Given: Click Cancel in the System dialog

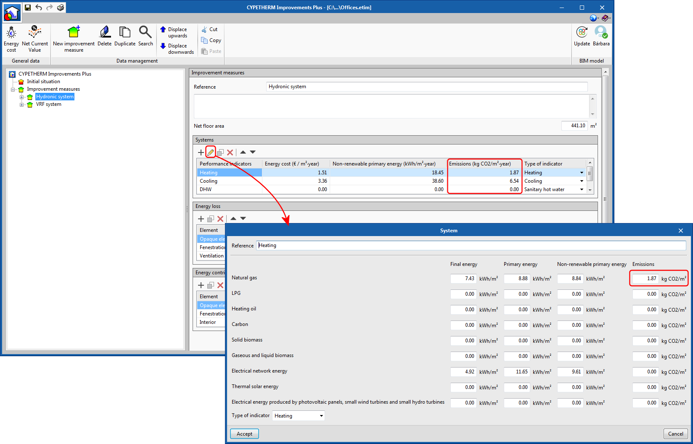Looking at the screenshot, I should coord(675,434).
